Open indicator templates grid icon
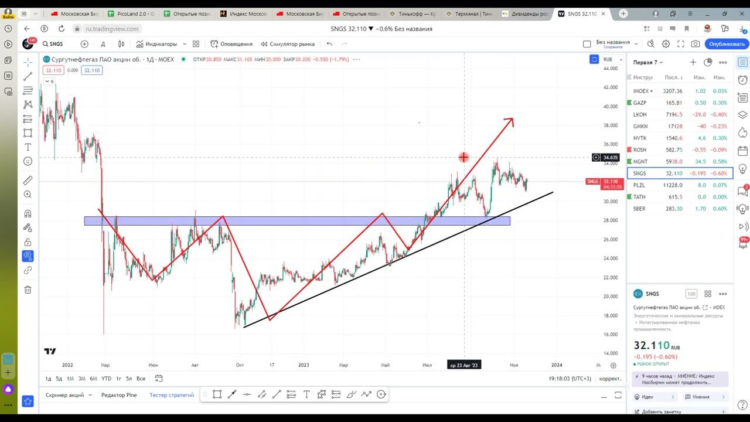This screenshot has height=422, width=750. click(196, 44)
